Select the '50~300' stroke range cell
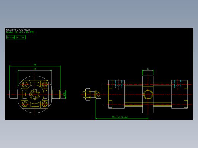 pyautogui.click(x=20, y=38)
